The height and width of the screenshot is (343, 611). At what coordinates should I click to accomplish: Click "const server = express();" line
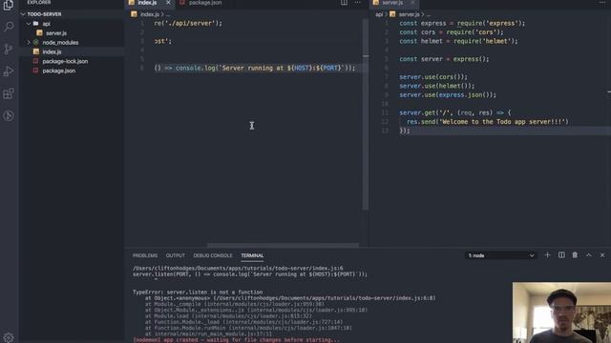tap(444, 59)
